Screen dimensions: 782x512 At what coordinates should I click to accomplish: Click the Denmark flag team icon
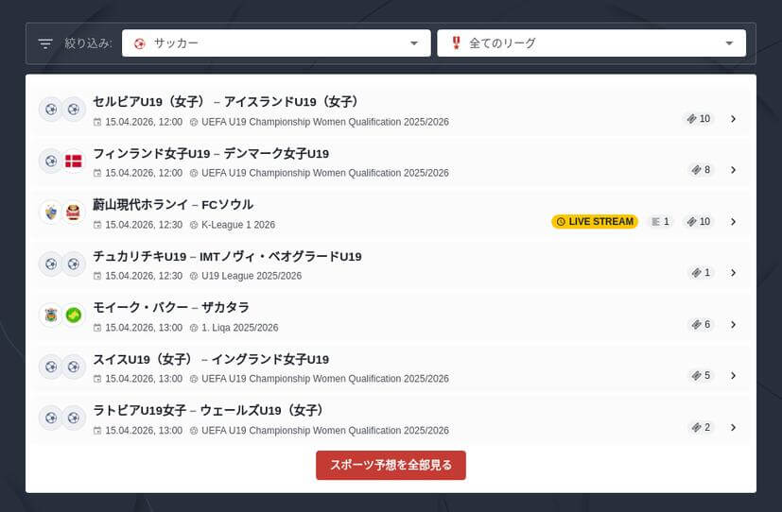coord(73,161)
